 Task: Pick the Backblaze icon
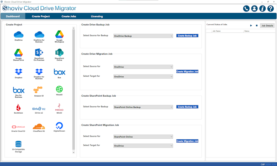point(18,107)
